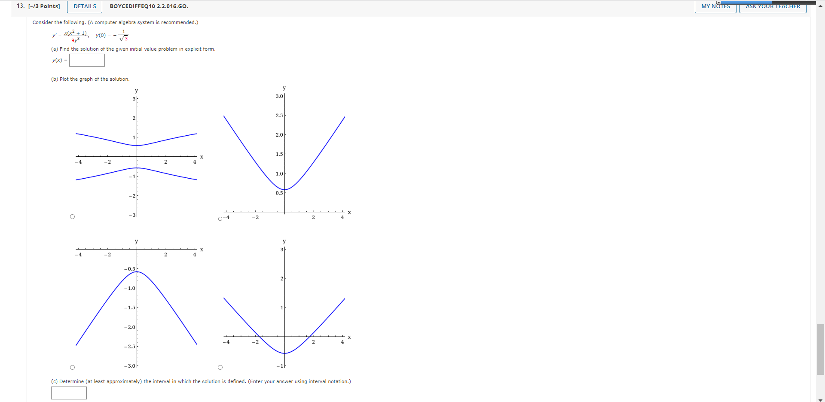Click ASK YOUR TEACHER
Image resolution: width=825 pixels, height=402 pixels.
coord(773,7)
